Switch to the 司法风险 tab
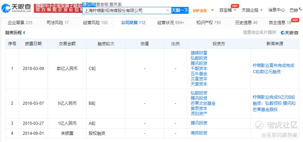Viewport: 303px width, 142px height. (58, 23)
